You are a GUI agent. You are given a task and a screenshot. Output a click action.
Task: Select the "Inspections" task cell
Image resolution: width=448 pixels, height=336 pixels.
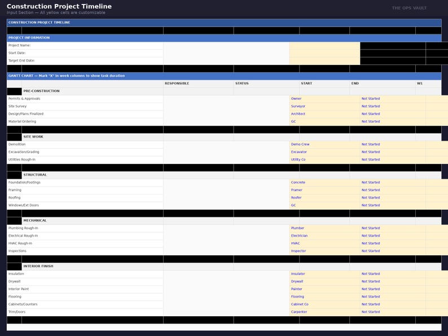pyautogui.click(x=85, y=251)
